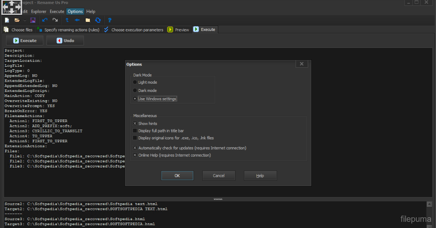This screenshot has height=228, width=436.
Task: Click OK in the Options dialog
Action: 177,176
